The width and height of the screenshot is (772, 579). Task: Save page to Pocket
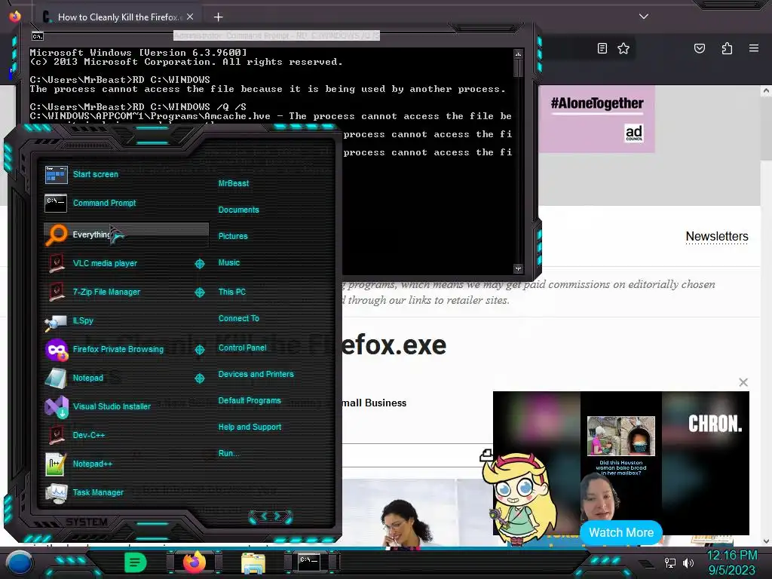pyautogui.click(x=700, y=48)
